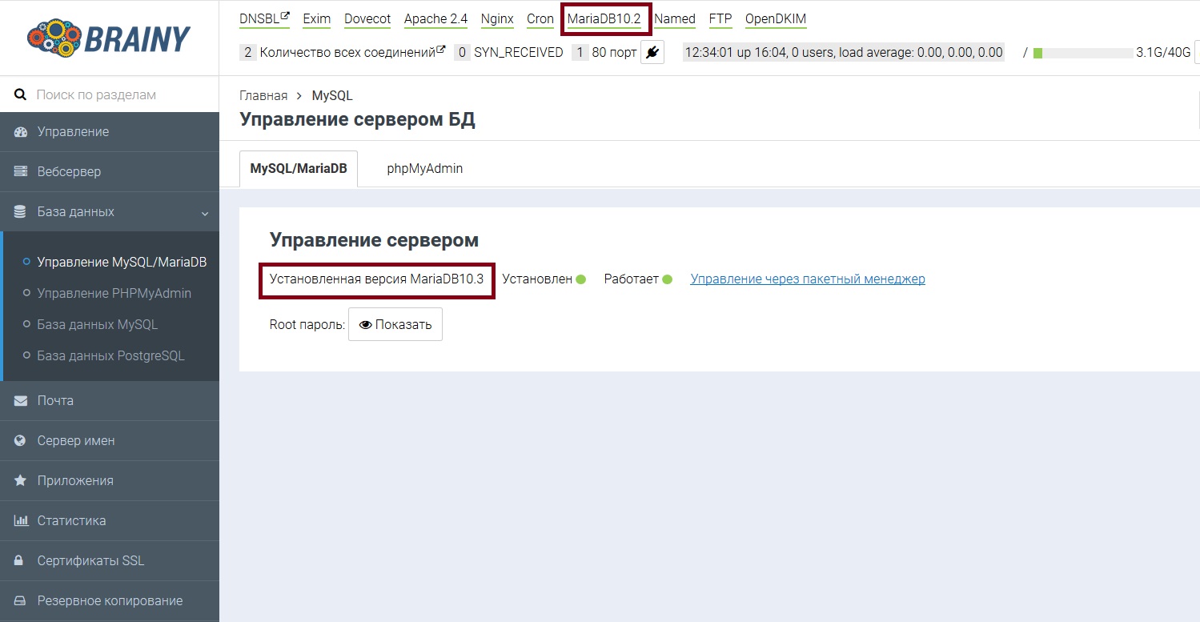Show the root password with Показать
1200x622 pixels.
point(395,325)
